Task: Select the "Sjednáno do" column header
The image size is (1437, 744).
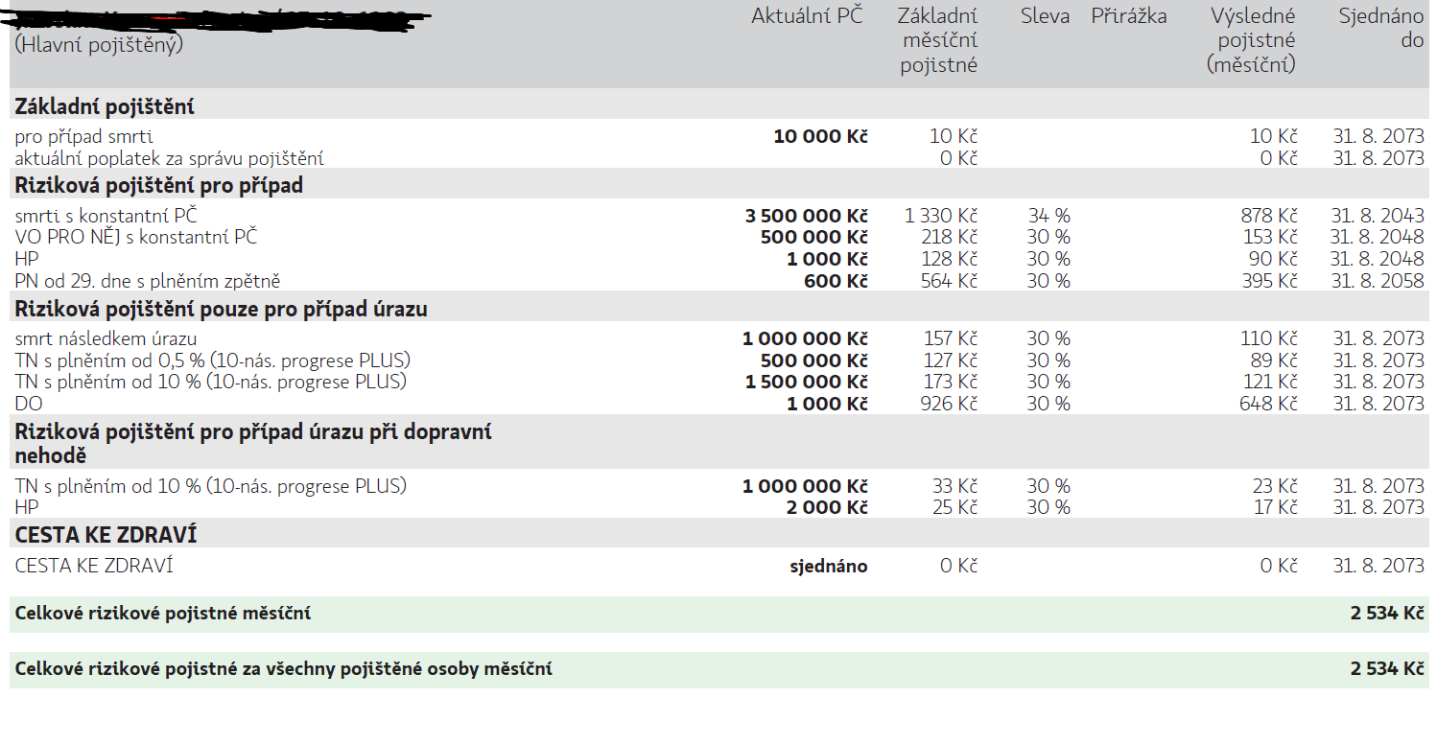Action: pyautogui.click(x=1381, y=29)
